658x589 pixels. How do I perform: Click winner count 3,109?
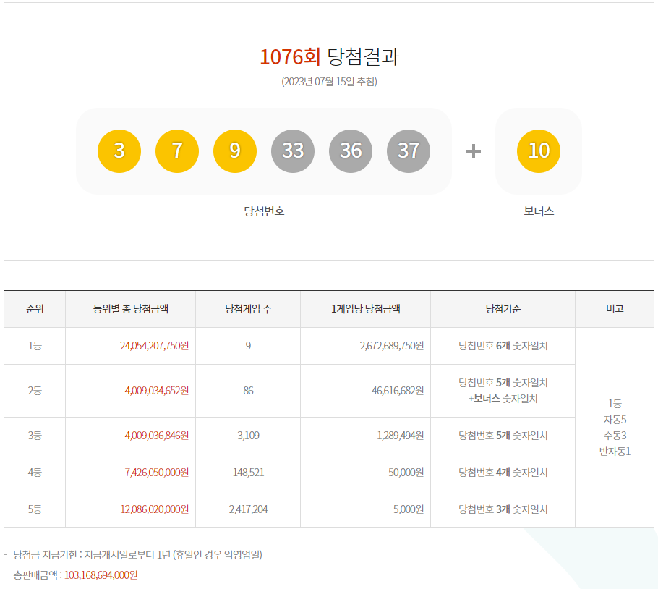(x=248, y=436)
